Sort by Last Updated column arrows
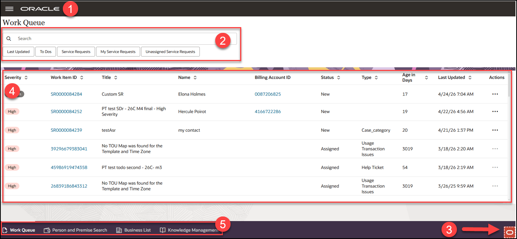This screenshot has height=239, width=517. click(470, 78)
